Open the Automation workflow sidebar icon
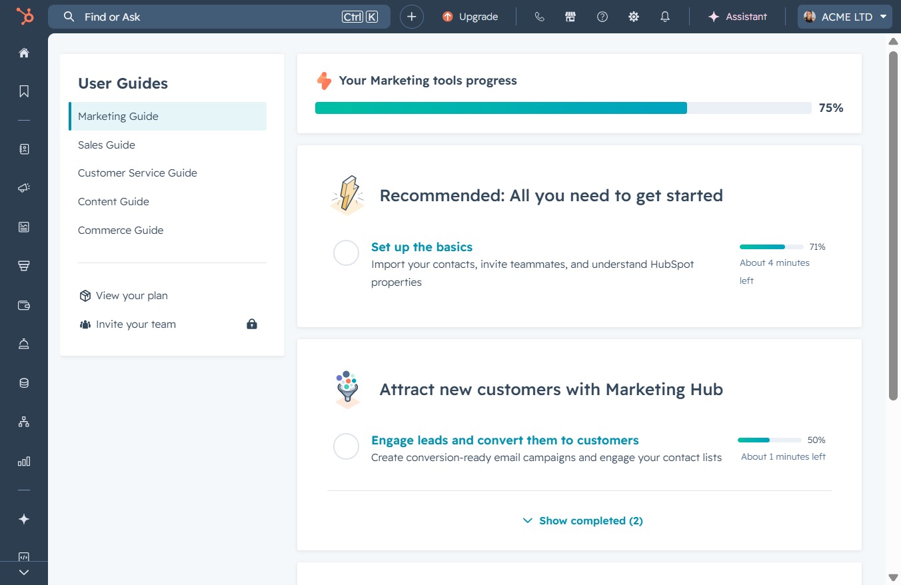 [24, 422]
